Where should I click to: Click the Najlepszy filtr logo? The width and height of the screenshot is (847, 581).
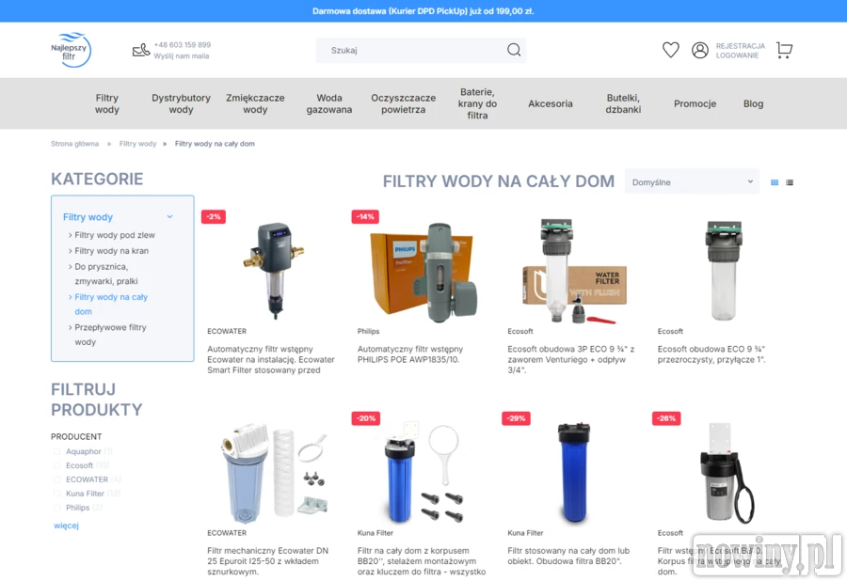(71, 50)
